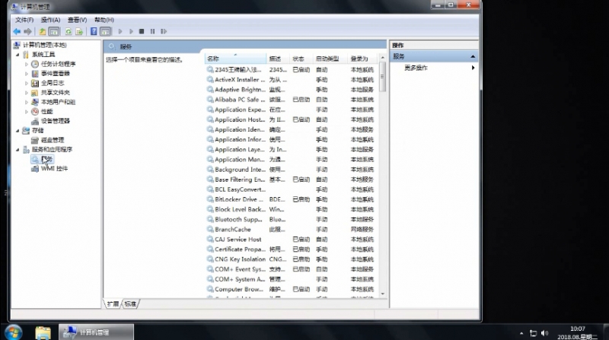
Task: Click the Pause Service toolbar icon
Action: 152,31
